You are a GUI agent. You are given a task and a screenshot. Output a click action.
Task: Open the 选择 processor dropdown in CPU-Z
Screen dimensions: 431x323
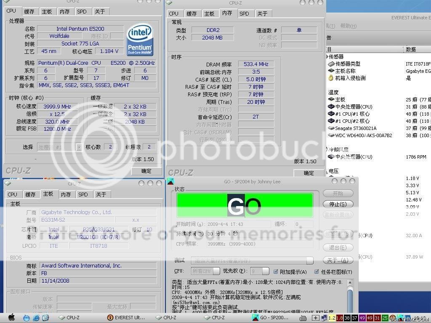(x=79, y=147)
